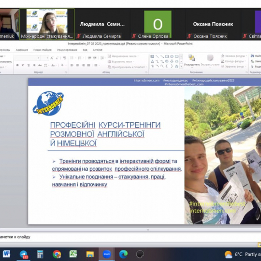Select the rectangle shape
The width and height of the screenshot is (261, 261).
click(x=167, y=57)
